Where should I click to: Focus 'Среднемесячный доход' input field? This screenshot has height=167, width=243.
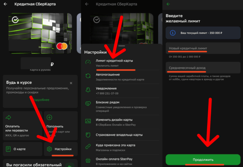click(203, 68)
